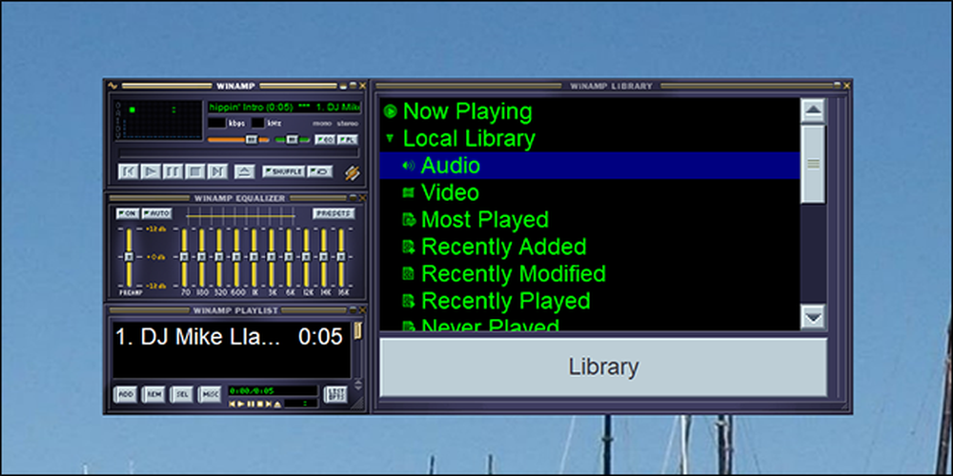Enable the equalizer AUTO button
Viewport: 953px width, 476px height.
click(x=157, y=213)
